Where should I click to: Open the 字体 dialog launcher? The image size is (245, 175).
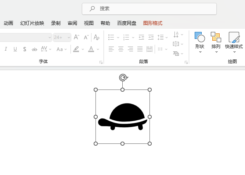pyautogui.click(x=101, y=62)
